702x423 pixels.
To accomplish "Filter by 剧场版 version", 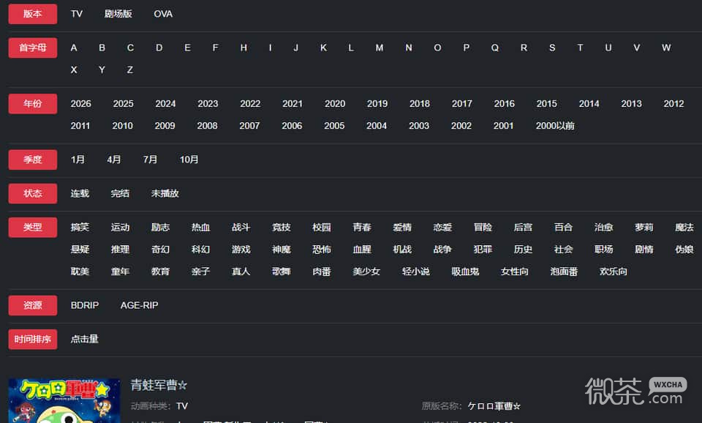I will [x=118, y=14].
